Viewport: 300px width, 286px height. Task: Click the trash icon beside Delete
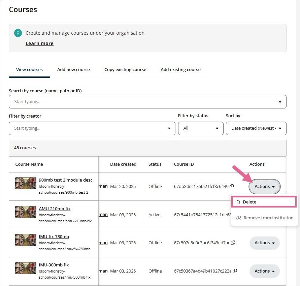(238, 202)
